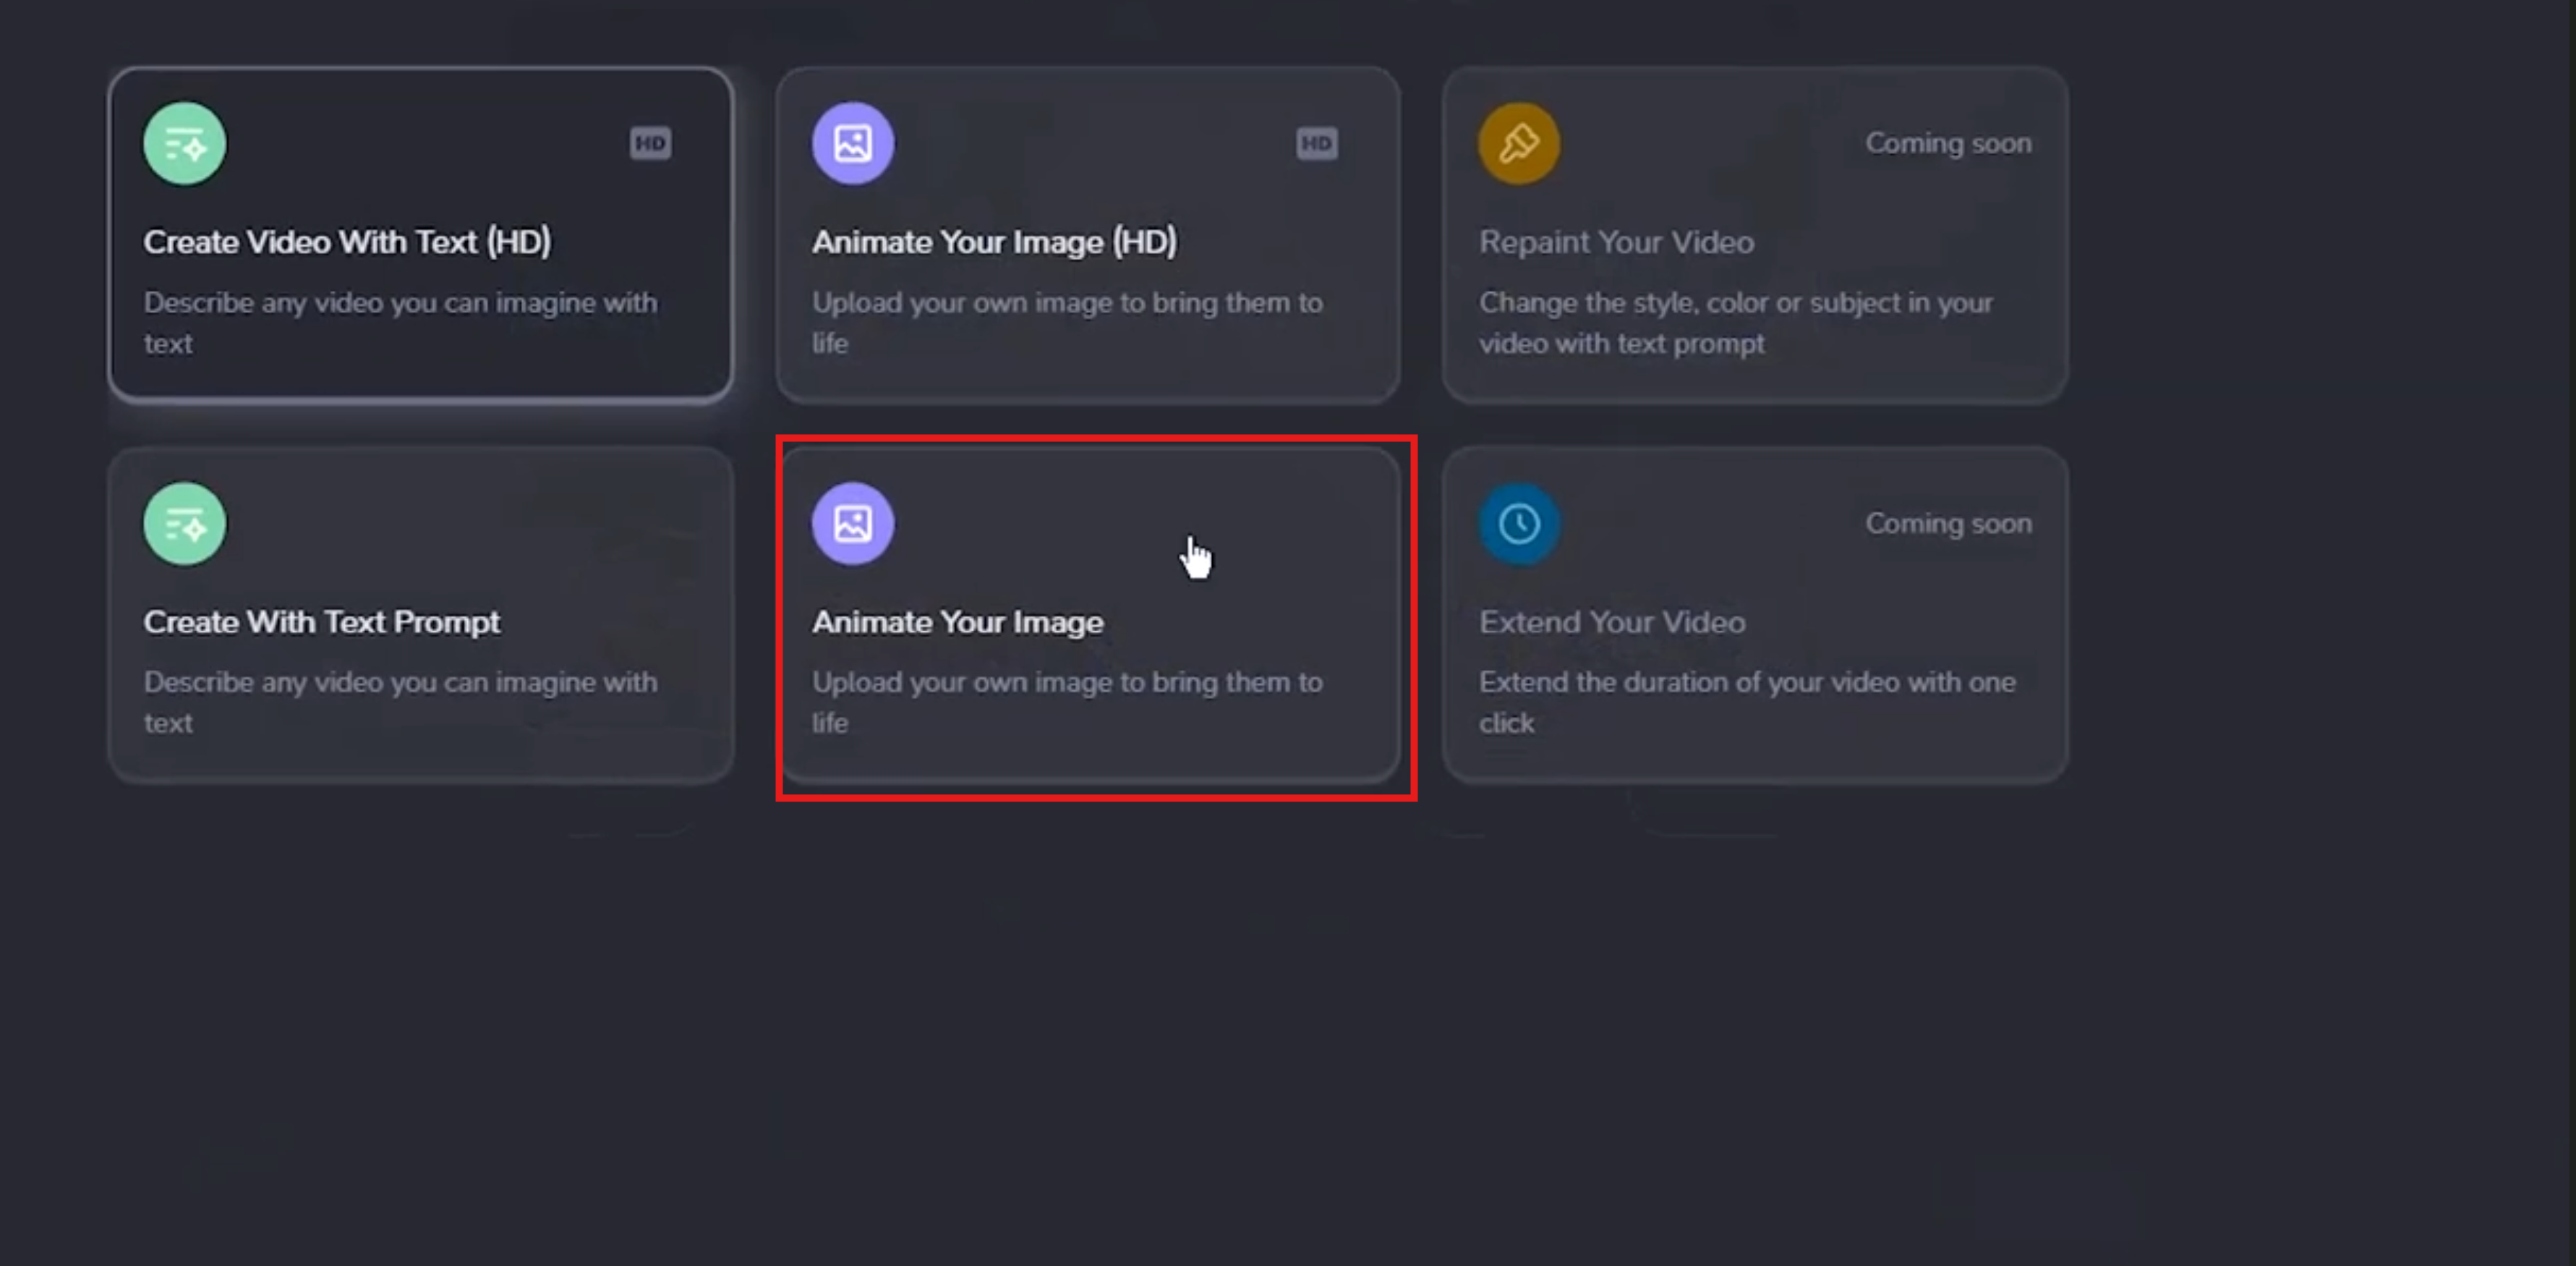Choose the Repaint Your Video title
Viewport: 2576px width, 1266px height.
pyautogui.click(x=1616, y=242)
